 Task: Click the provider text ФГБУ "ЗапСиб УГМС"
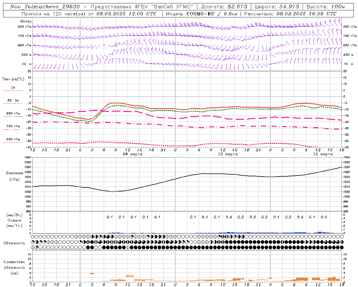coord(164,7)
